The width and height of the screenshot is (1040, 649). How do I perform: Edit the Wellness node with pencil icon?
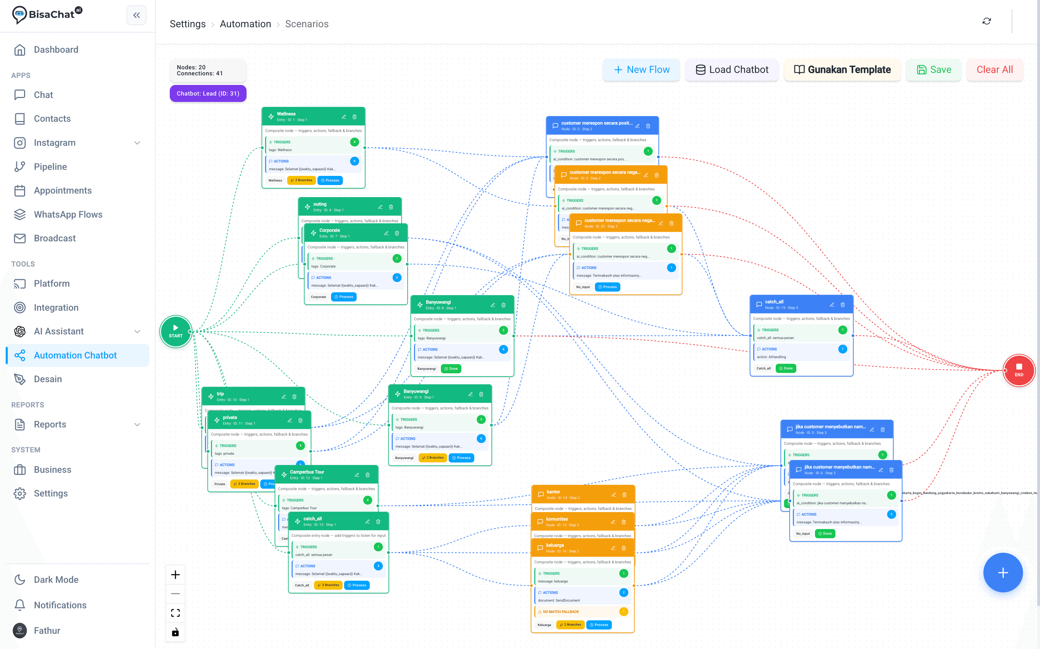pos(344,117)
